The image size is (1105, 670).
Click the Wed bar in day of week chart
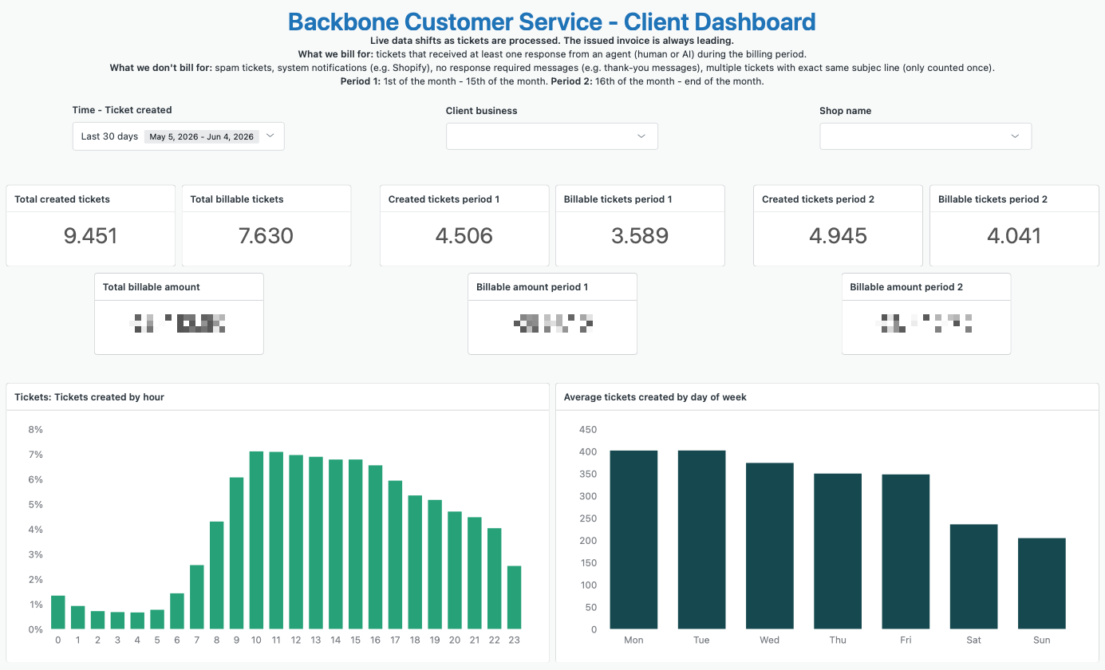[770, 546]
